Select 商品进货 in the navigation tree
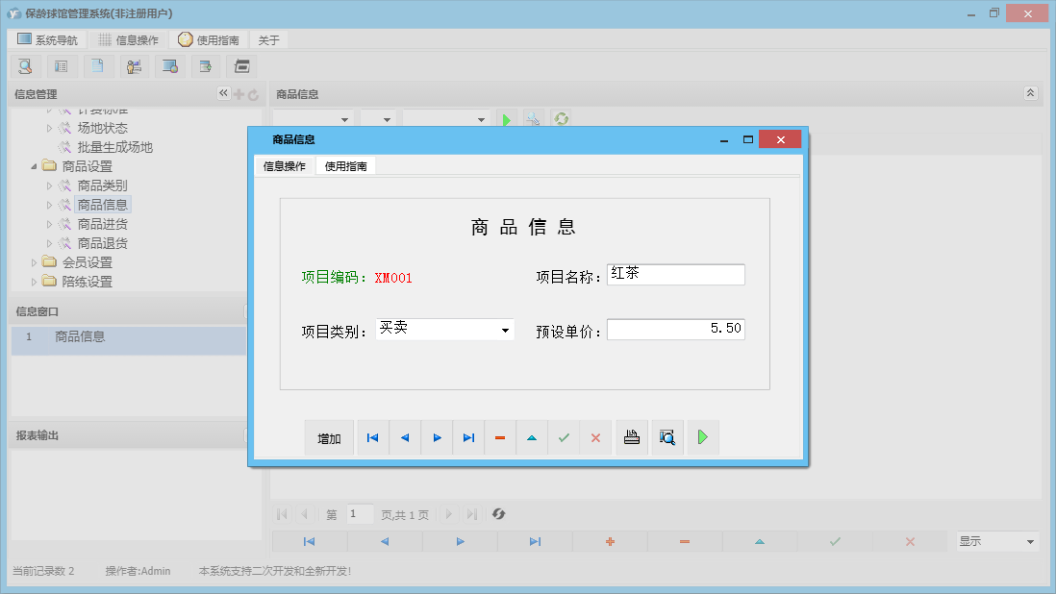Screen dimensions: 1056x594 point(103,224)
